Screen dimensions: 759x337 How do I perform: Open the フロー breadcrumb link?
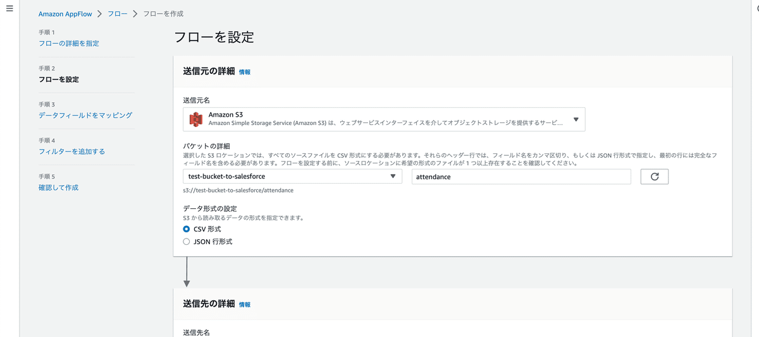coord(118,13)
